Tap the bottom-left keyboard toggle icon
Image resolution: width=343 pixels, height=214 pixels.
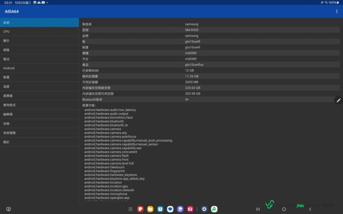[x=8, y=209]
